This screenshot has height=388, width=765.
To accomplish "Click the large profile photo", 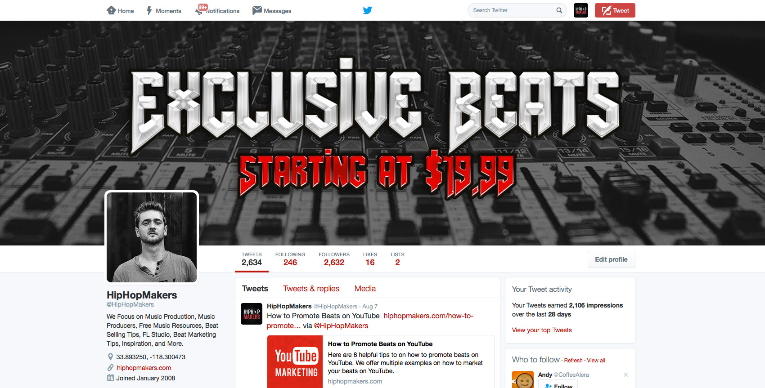I will click(152, 237).
